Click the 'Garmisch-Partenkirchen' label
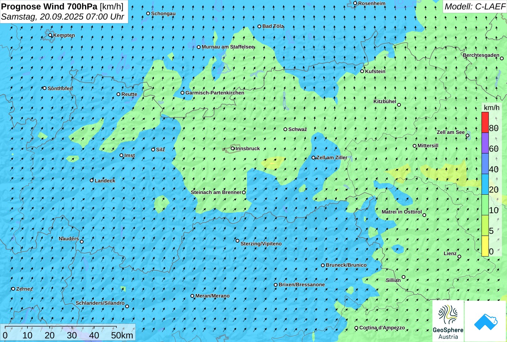This screenshot has height=342, width=507. (x=215, y=93)
